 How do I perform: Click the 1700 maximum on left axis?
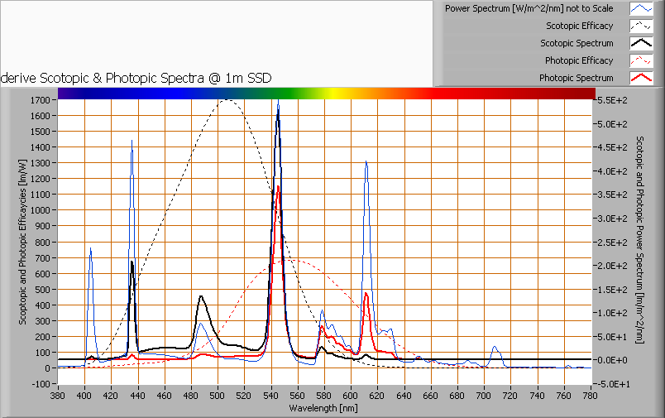tap(41, 99)
